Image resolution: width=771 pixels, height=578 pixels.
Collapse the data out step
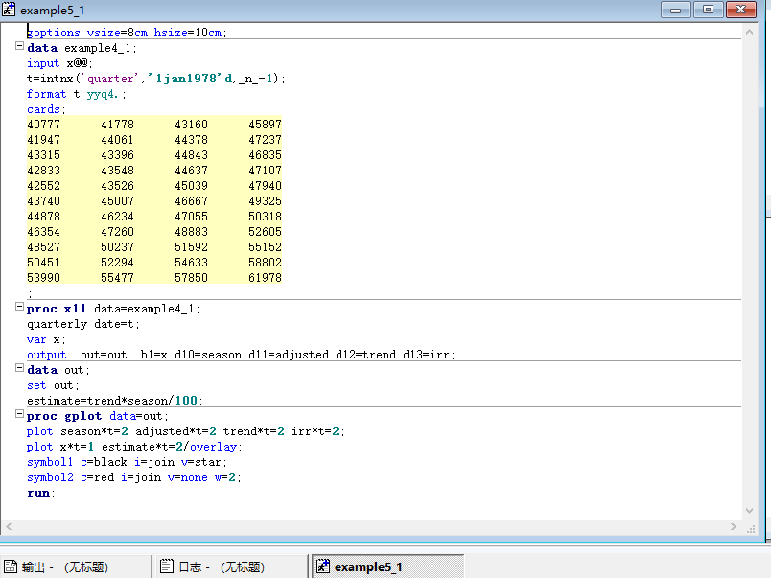click(19, 368)
